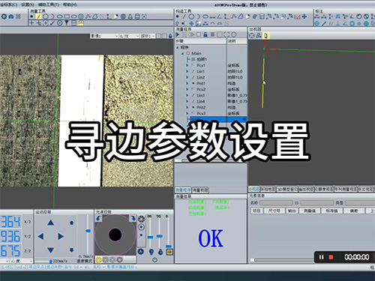Click the settings gear icon at top left
This screenshot has width=375, height=281.
(x=4, y=16)
